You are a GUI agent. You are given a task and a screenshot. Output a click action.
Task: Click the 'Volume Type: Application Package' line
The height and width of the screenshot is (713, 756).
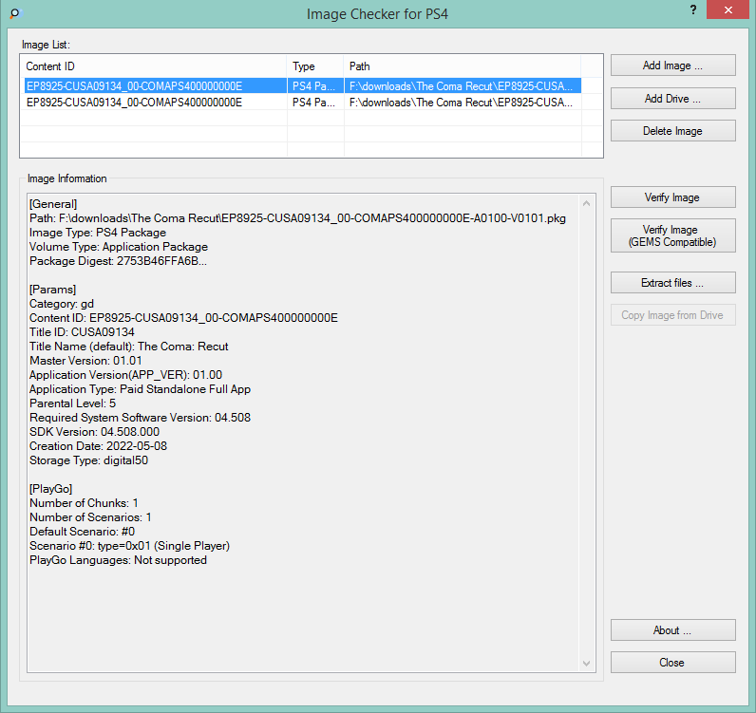(x=119, y=246)
